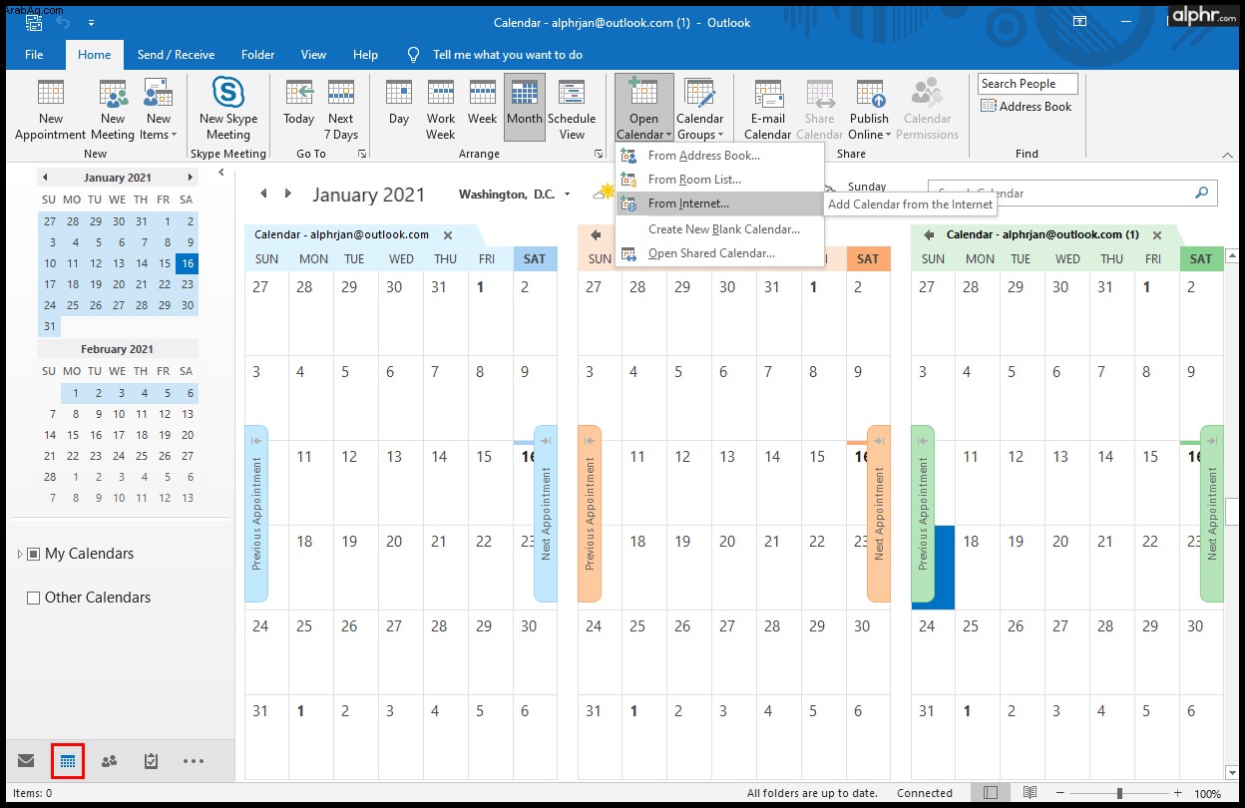Image resolution: width=1245 pixels, height=808 pixels.
Task: Go to next month in mini calendar
Action: pos(190,178)
